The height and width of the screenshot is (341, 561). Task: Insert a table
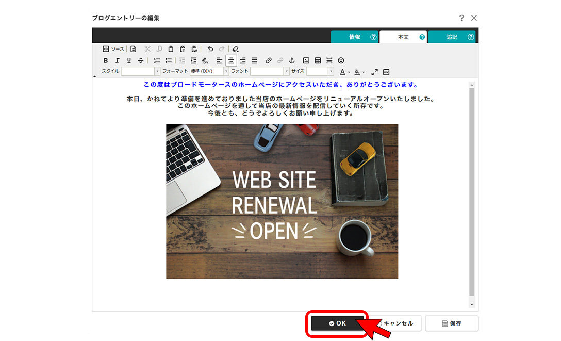pyautogui.click(x=318, y=61)
